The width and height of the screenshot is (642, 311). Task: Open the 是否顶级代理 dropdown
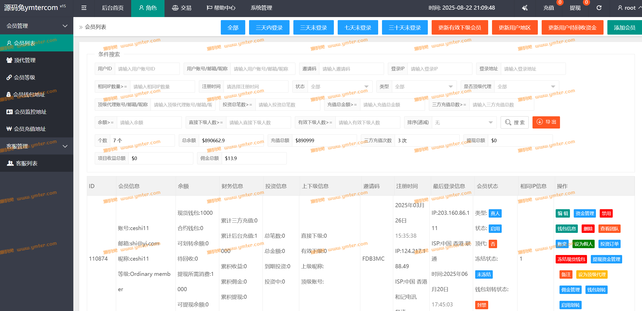coord(526,87)
